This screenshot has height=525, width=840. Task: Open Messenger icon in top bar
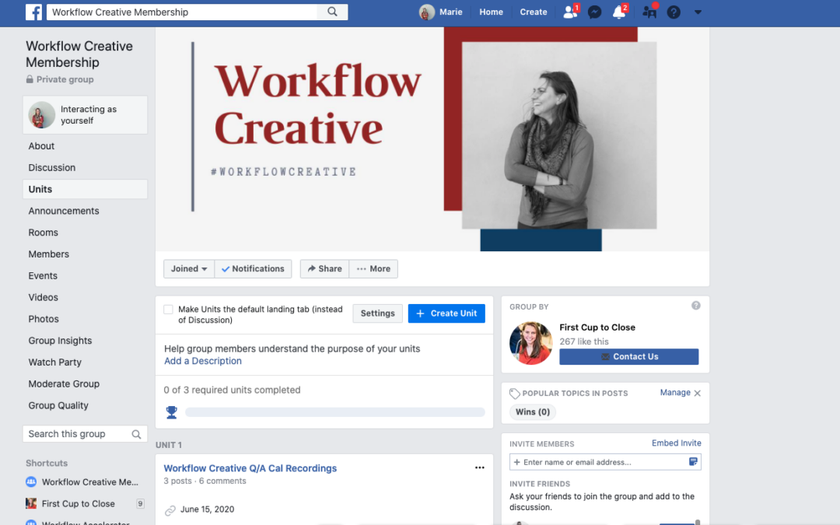pyautogui.click(x=595, y=12)
